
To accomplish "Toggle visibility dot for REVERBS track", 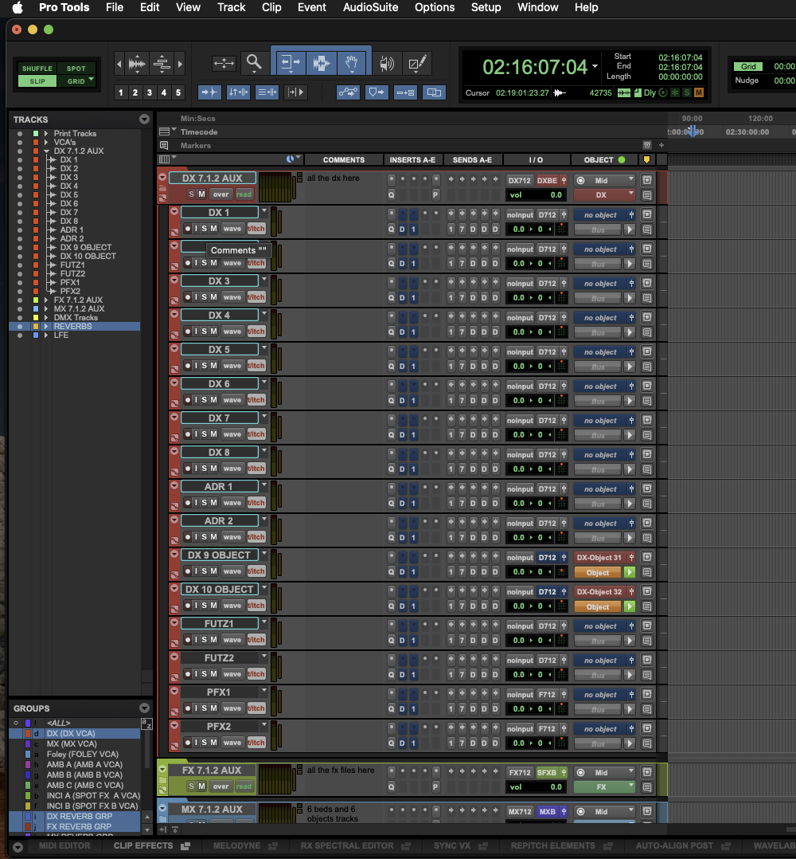I will [x=20, y=326].
